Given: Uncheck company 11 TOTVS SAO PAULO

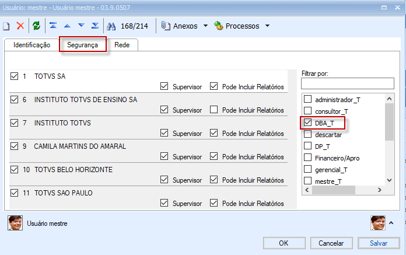Looking at the screenshot, I should (14, 193).
